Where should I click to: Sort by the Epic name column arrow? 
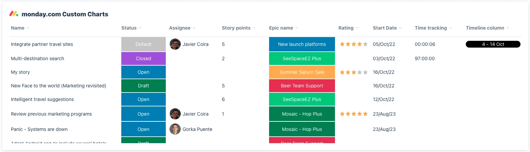point(297,28)
